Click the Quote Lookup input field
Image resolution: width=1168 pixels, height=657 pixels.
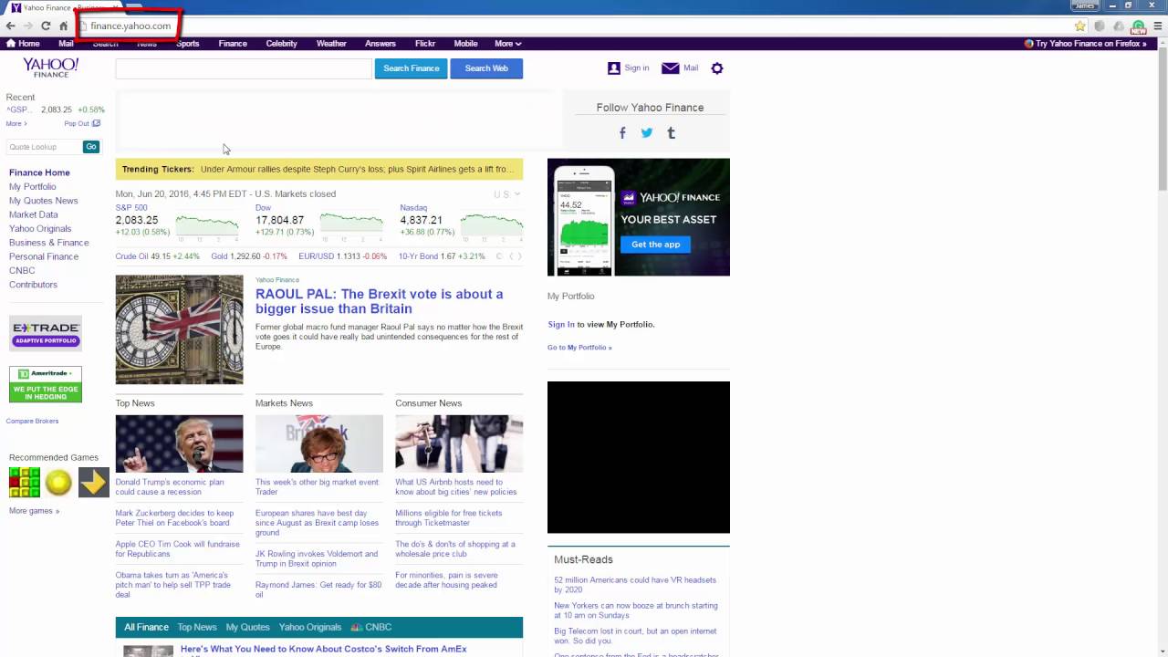click(x=45, y=147)
